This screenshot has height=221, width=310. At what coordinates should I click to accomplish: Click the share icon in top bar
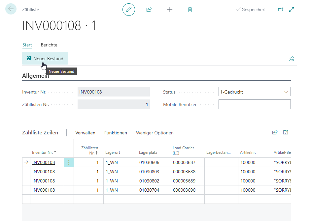(149, 10)
